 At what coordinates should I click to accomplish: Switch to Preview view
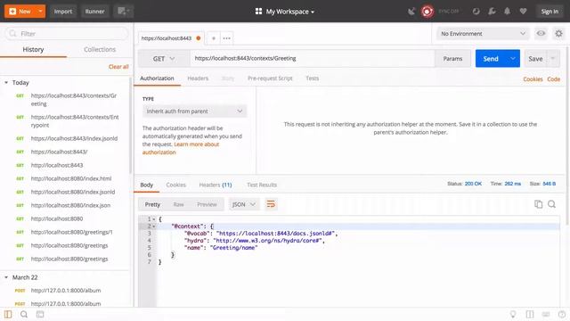[x=207, y=204]
